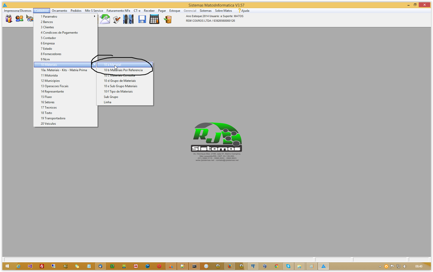
Task: Open Skype from the taskbar
Action: click(288, 266)
